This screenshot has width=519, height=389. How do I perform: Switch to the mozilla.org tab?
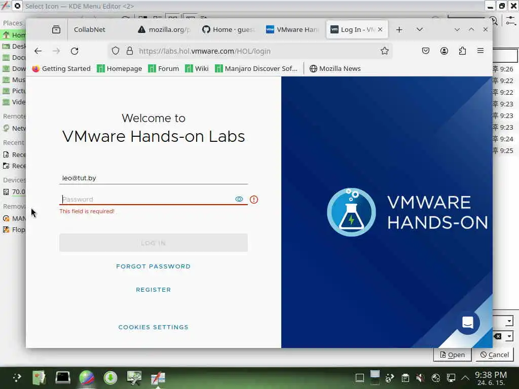pos(164,29)
